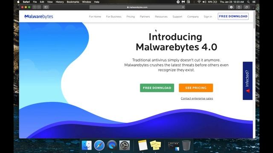Expand the Resources nav menu
273x153 pixels.
point(161,17)
